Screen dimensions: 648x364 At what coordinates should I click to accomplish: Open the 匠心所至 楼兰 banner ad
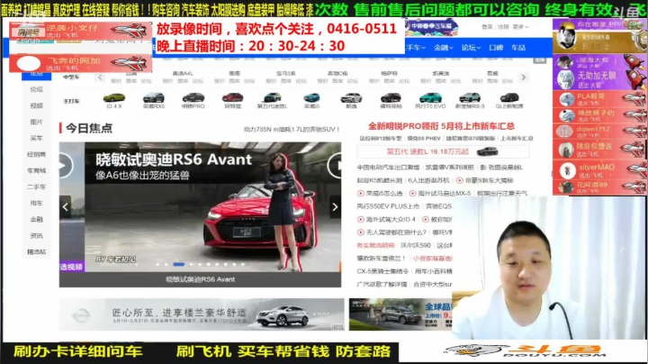(202, 314)
